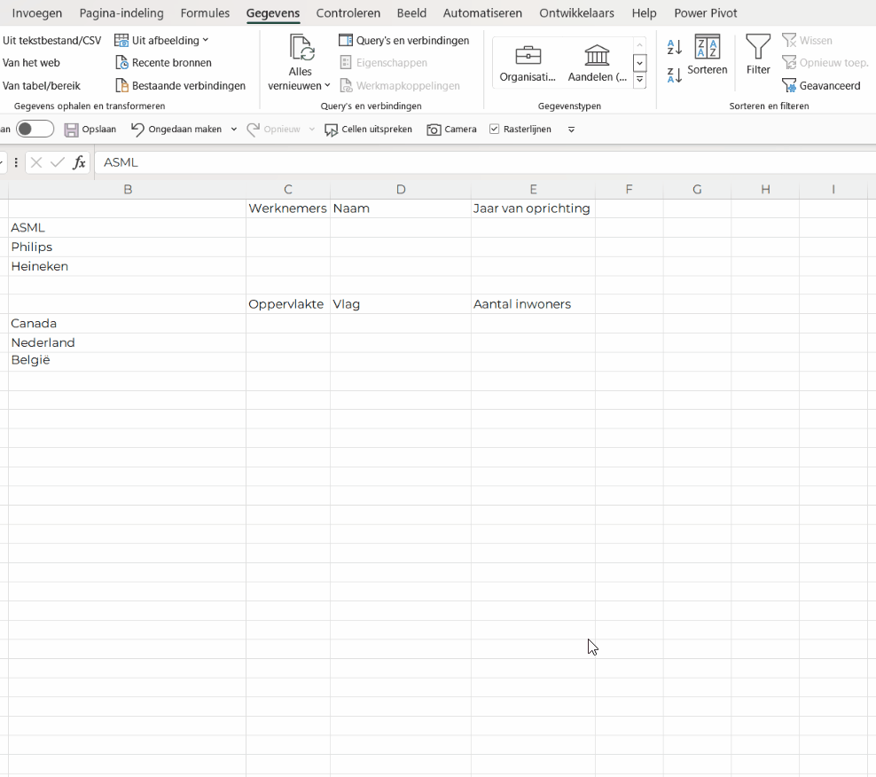Click the Filter funnel icon
Image resolution: width=876 pixels, height=777 pixels.
pyautogui.click(x=758, y=49)
